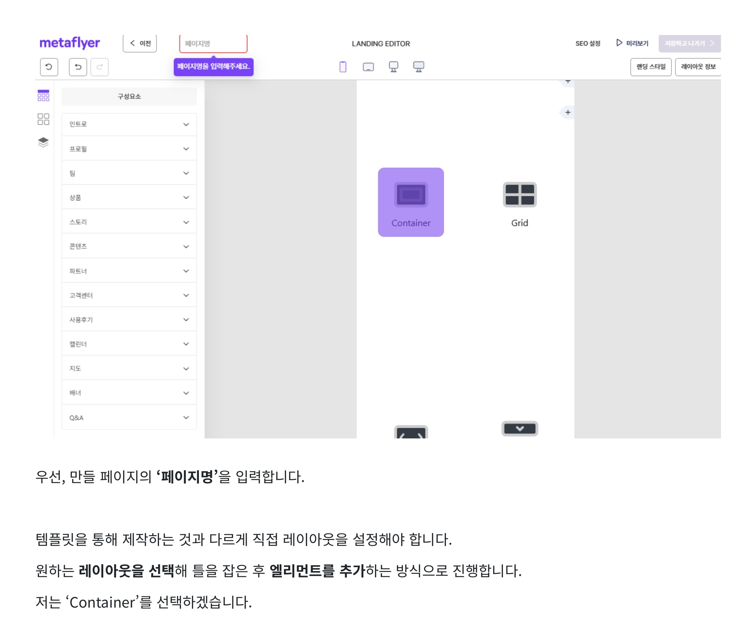Click the undo arrow icon
This screenshot has width=756, height=638.
pos(78,67)
